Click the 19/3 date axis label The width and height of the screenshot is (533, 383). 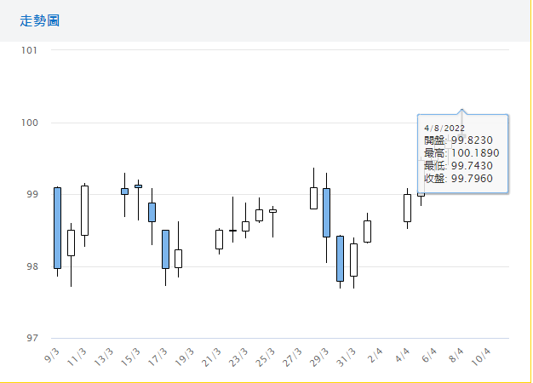pyautogui.click(x=184, y=354)
